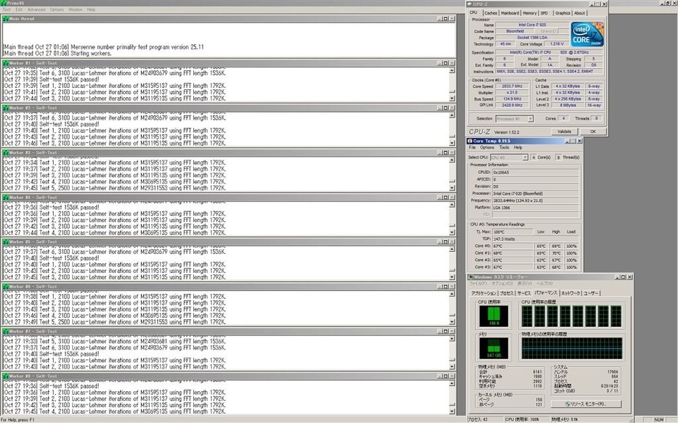Screen dimensions: 678x423
Task: Click the OK button in CPU-Z
Action: pos(593,132)
